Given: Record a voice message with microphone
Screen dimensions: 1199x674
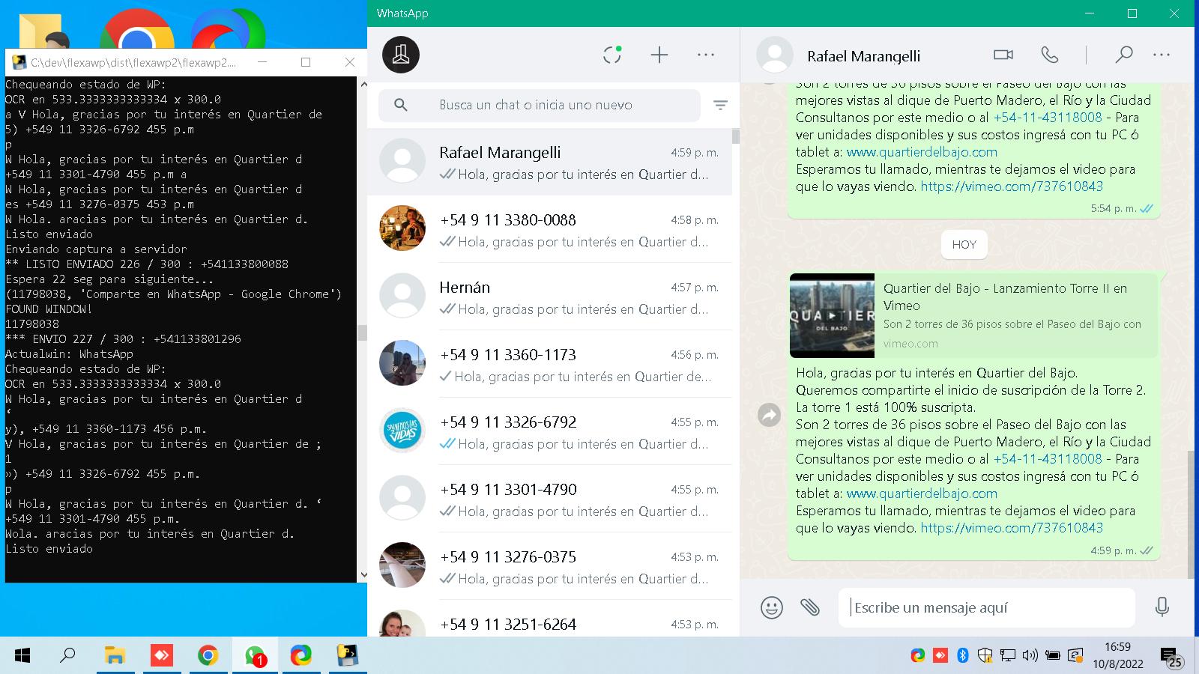Looking at the screenshot, I should click(1162, 607).
